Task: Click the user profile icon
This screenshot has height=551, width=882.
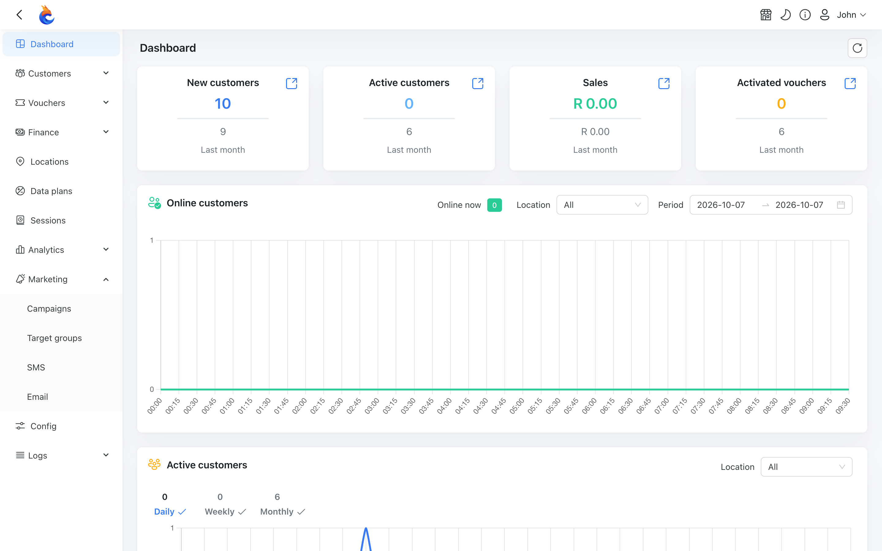Action: (825, 15)
